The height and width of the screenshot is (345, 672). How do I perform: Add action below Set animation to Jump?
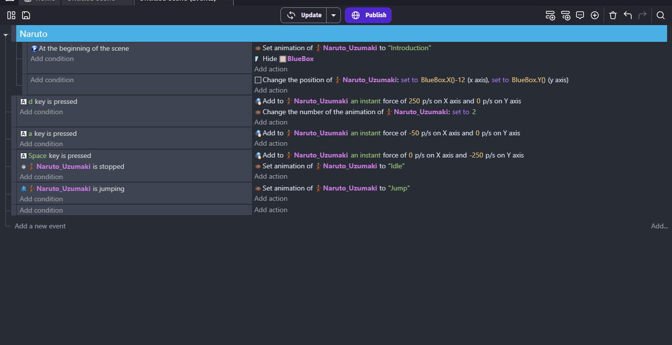(x=271, y=198)
